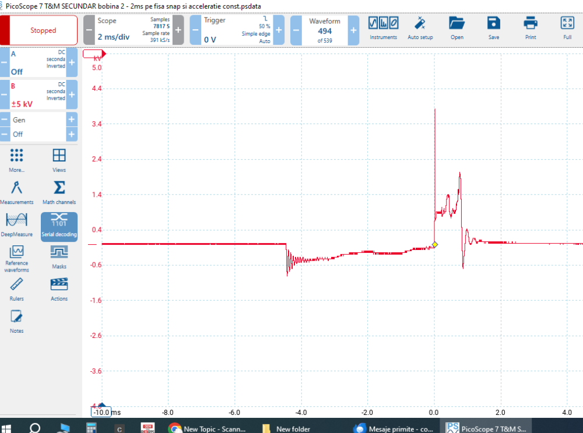Run Auto setup

pos(420,28)
